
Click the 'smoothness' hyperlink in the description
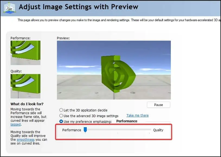25,139
